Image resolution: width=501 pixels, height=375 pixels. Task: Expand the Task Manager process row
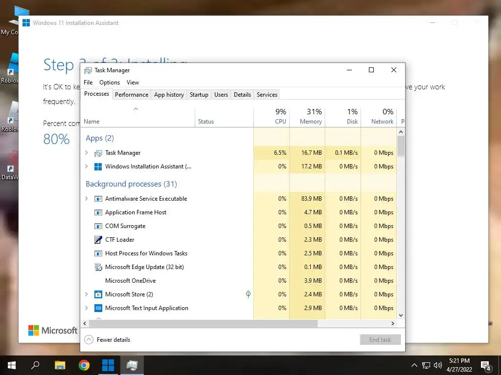(x=86, y=153)
